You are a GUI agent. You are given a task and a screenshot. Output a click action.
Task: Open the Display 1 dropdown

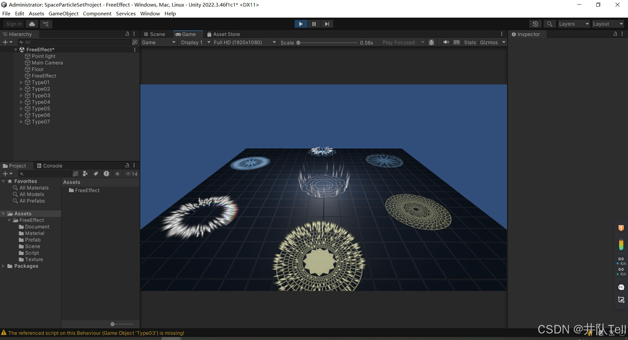click(x=195, y=42)
